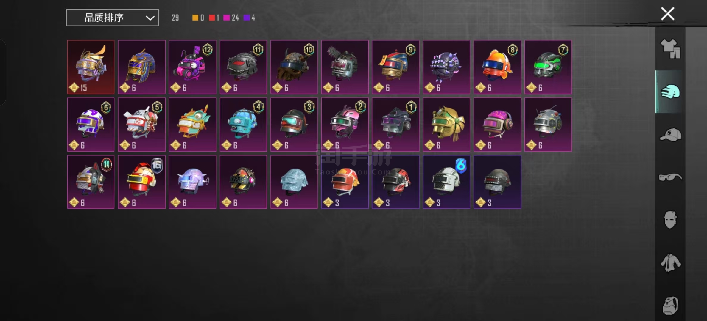The width and height of the screenshot is (707, 321).
Task: Select the white helmet with blue 6 badge
Action: click(x=446, y=182)
